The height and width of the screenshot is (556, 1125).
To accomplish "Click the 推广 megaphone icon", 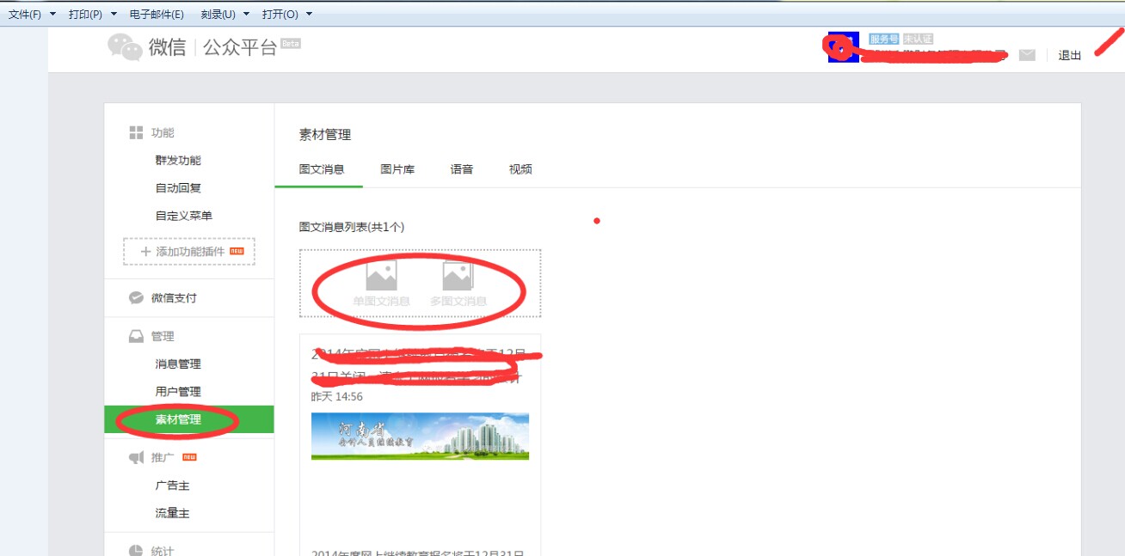I will click(134, 456).
